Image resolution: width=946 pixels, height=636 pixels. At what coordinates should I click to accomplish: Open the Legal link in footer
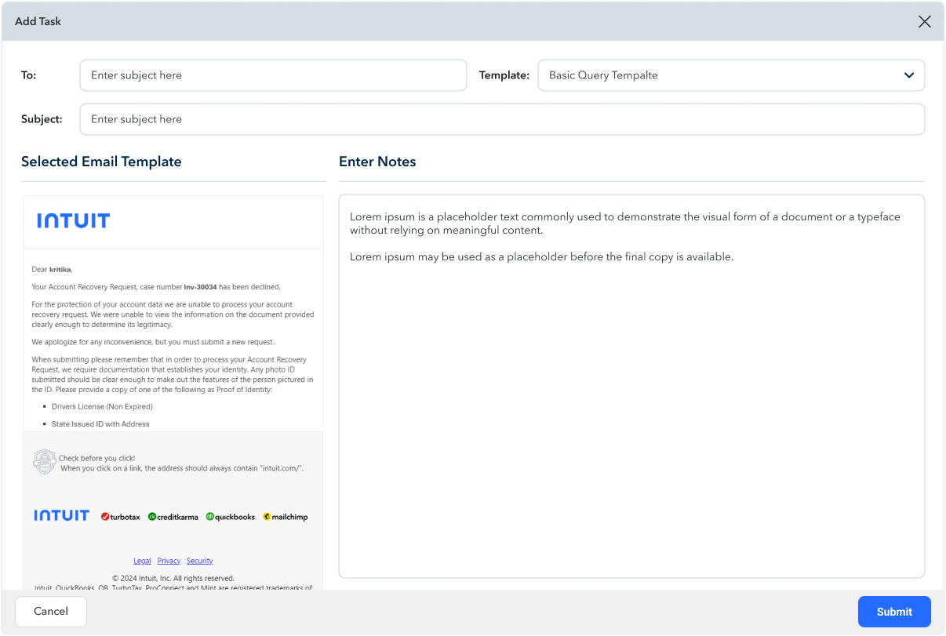142,561
